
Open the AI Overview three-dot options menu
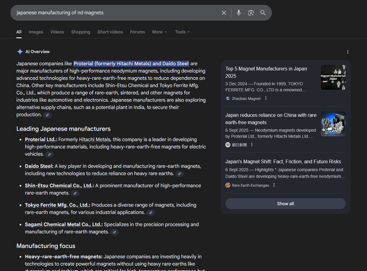tap(348, 52)
